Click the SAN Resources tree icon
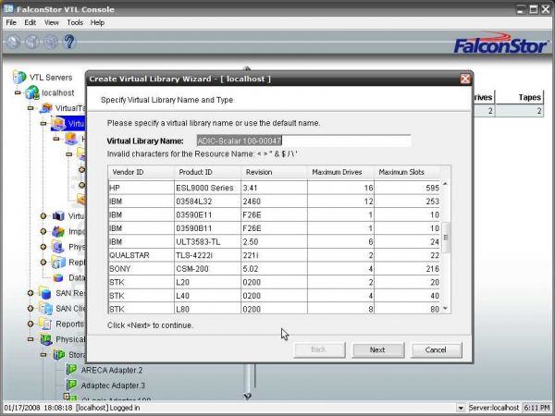The width and height of the screenshot is (555, 416). pyautogui.click(x=45, y=293)
